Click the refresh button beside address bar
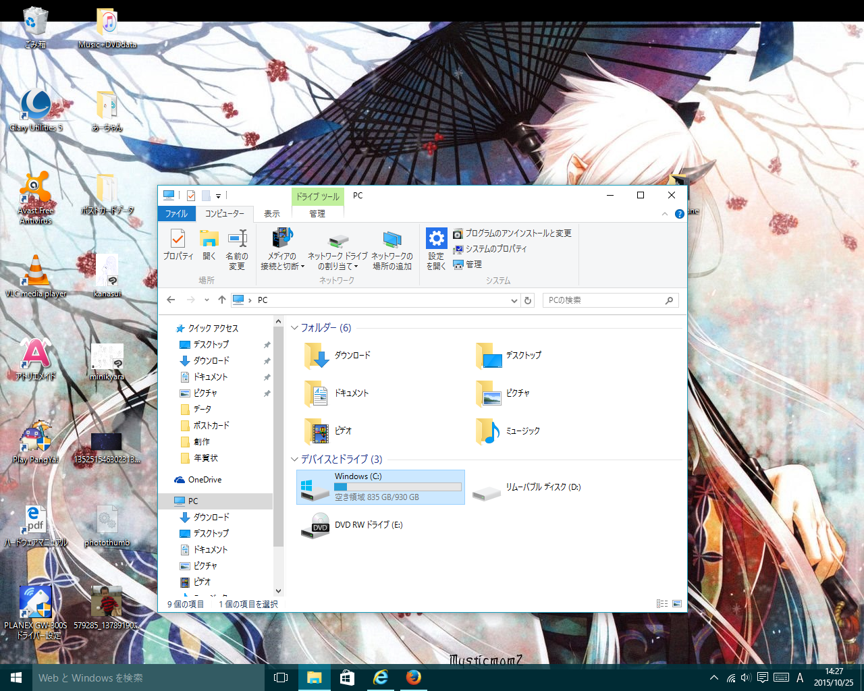 click(528, 300)
